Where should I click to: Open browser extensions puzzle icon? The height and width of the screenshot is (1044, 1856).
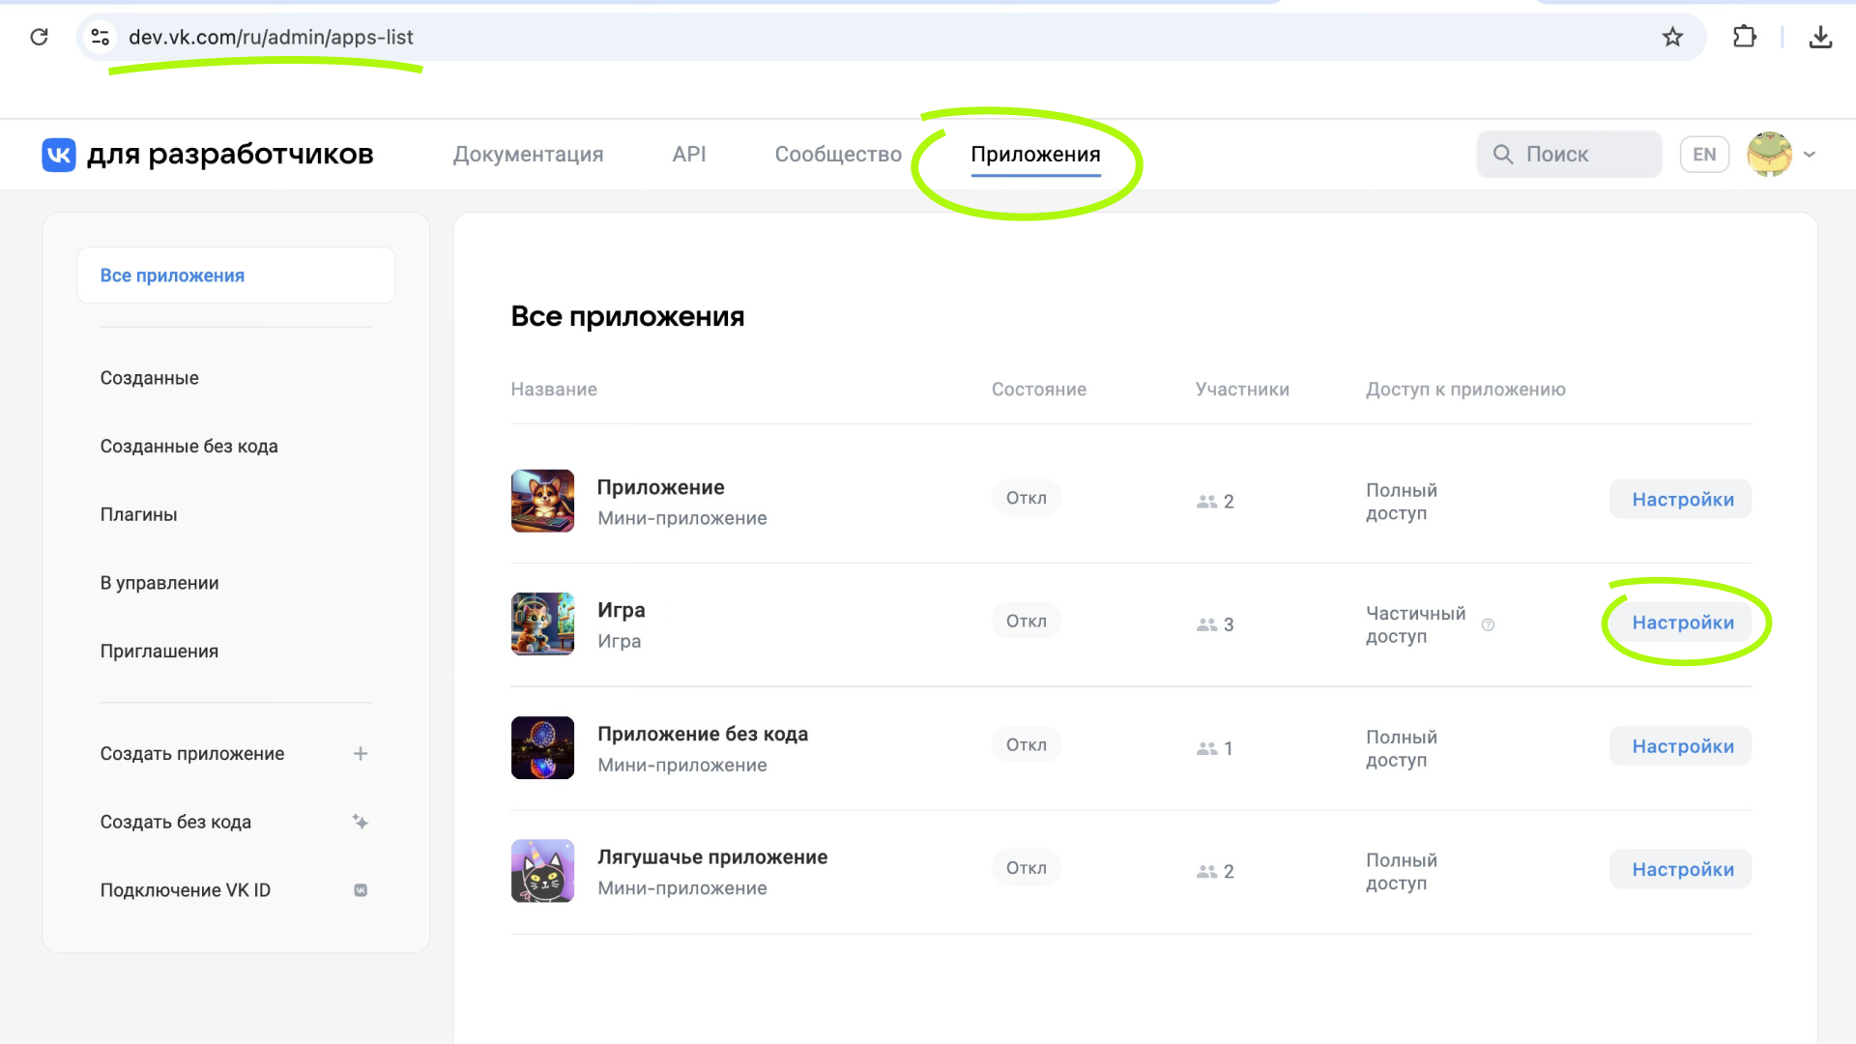coord(1744,37)
